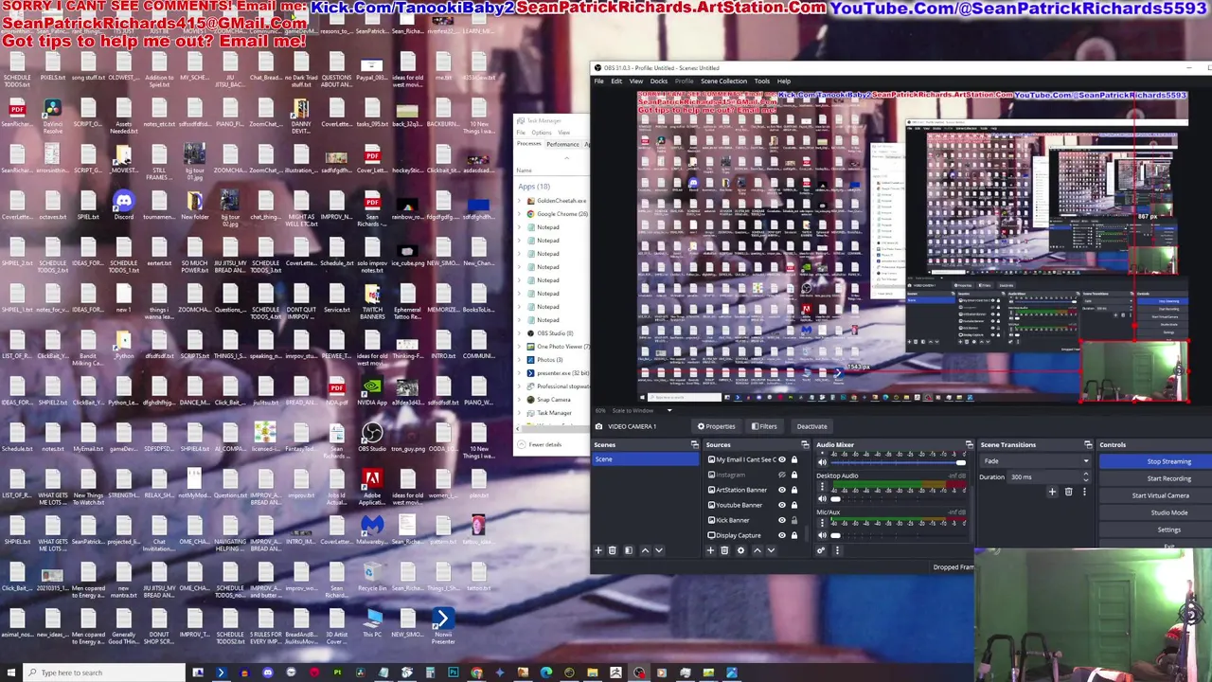This screenshot has height=682, width=1212.
Task: Open transition properties three-dot icon
Action: (x=1084, y=492)
